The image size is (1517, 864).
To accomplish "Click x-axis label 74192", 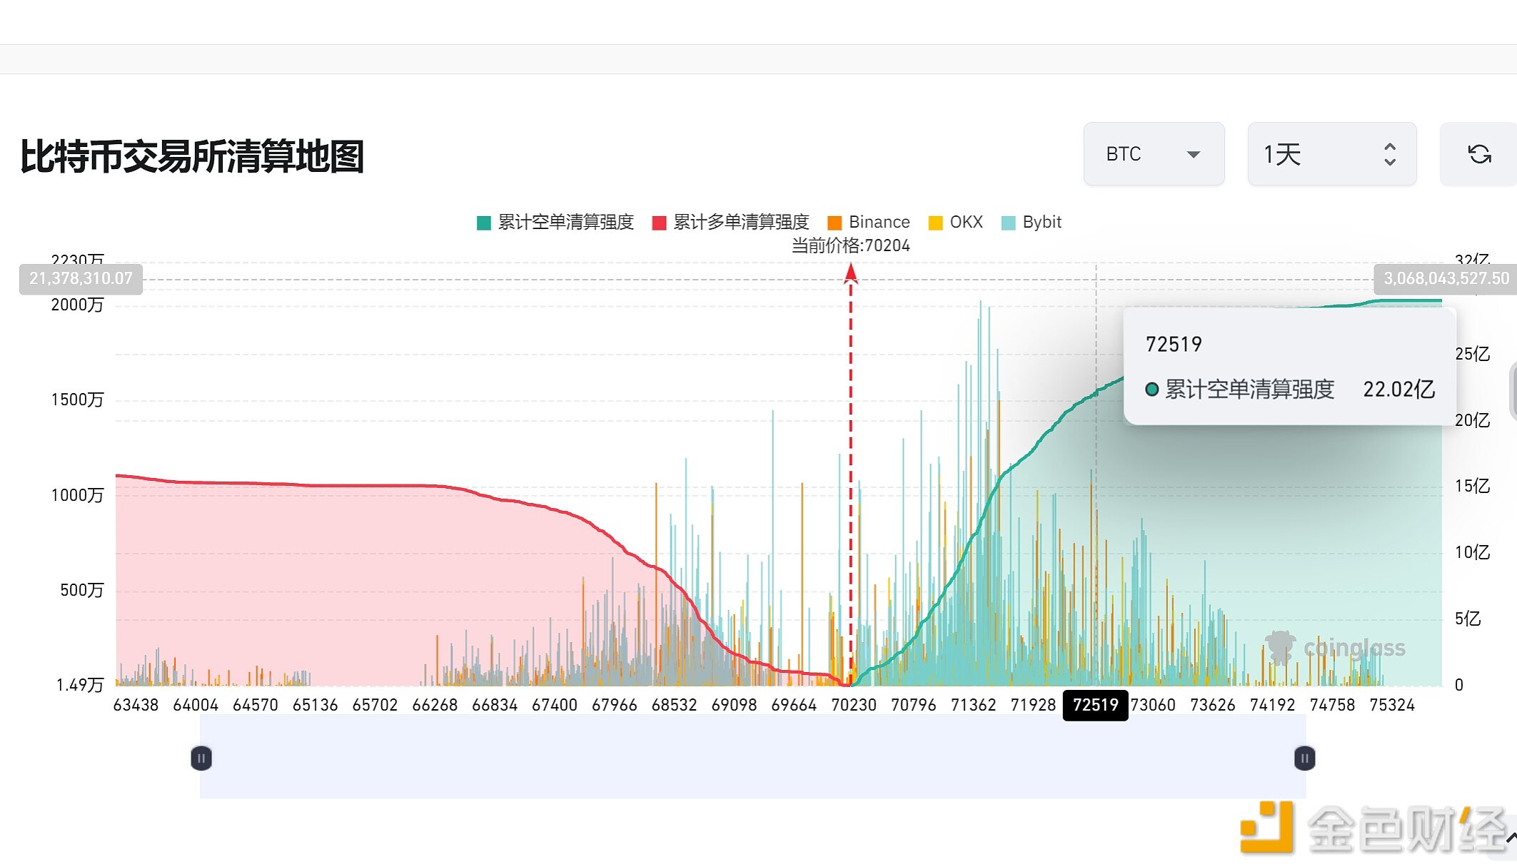I will click(1272, 705).
